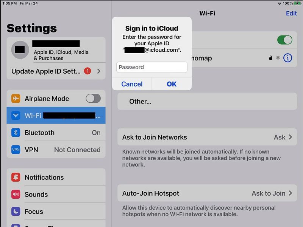Open Notifications settings

click(56, 177)
